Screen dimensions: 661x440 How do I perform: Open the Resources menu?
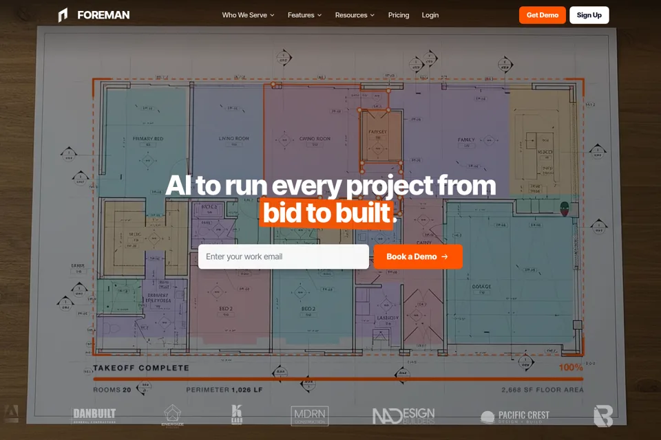click(355, 15)
